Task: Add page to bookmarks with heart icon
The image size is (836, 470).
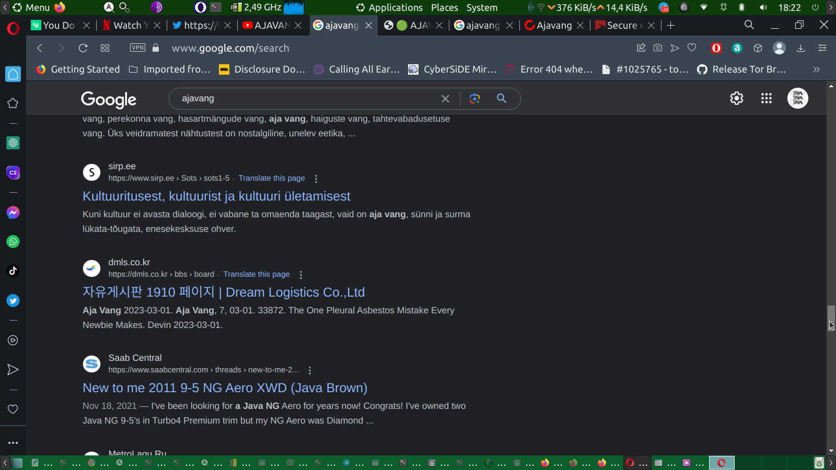Action: coord(692,48)
